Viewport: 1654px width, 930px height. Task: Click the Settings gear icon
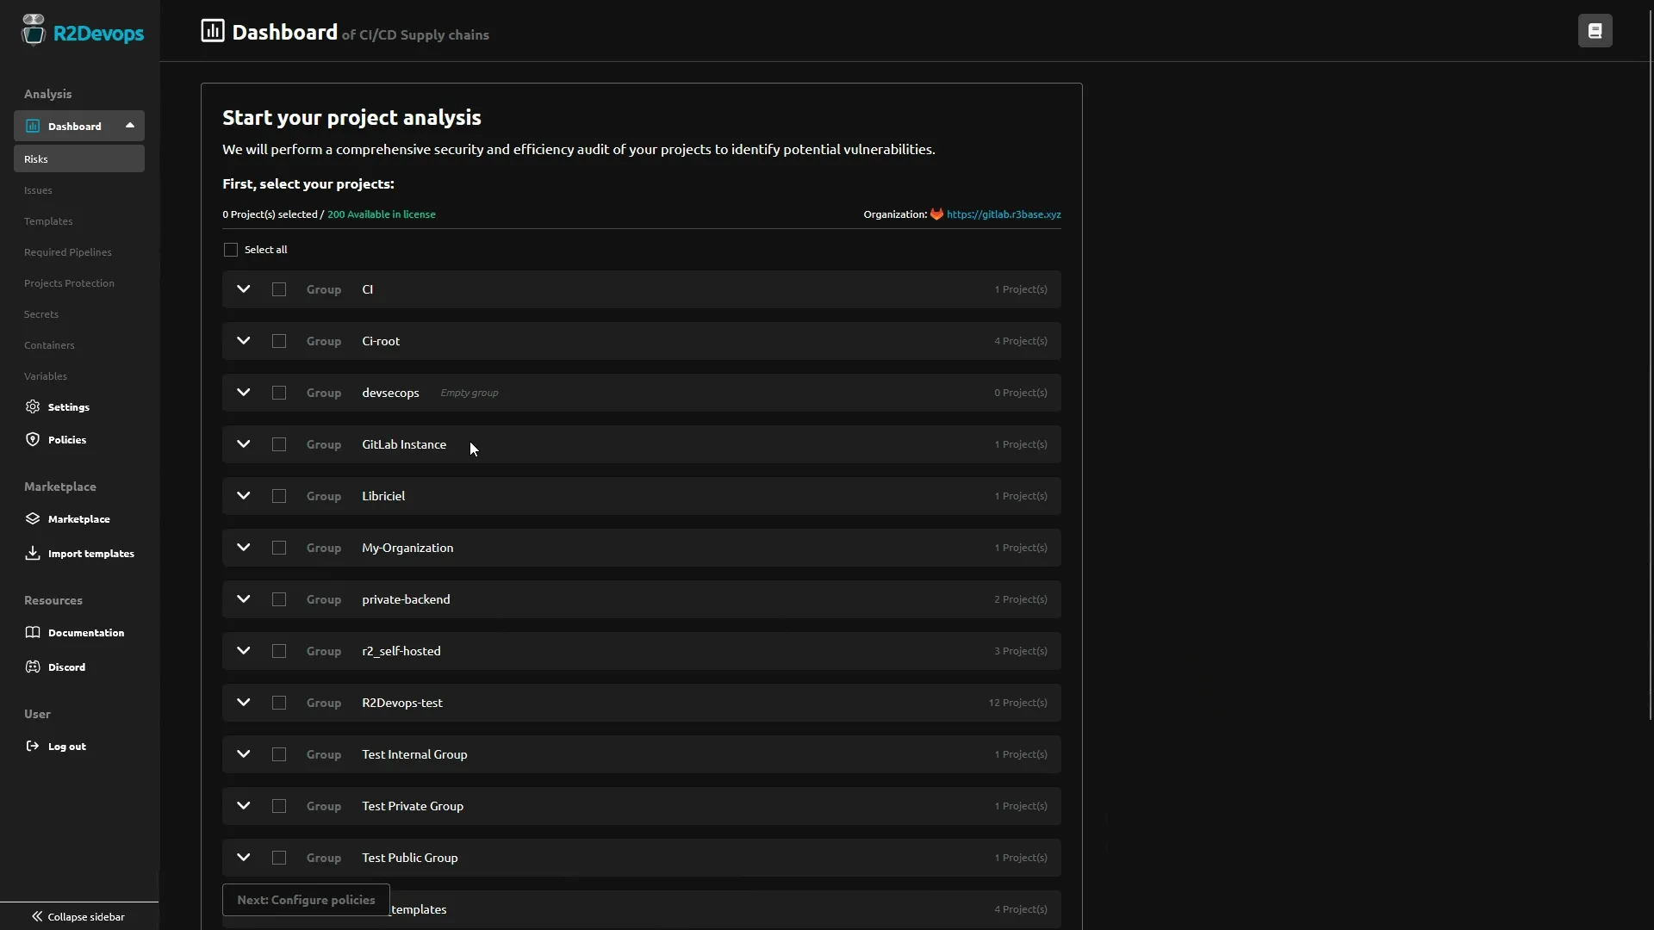click(x=33, y=406)
